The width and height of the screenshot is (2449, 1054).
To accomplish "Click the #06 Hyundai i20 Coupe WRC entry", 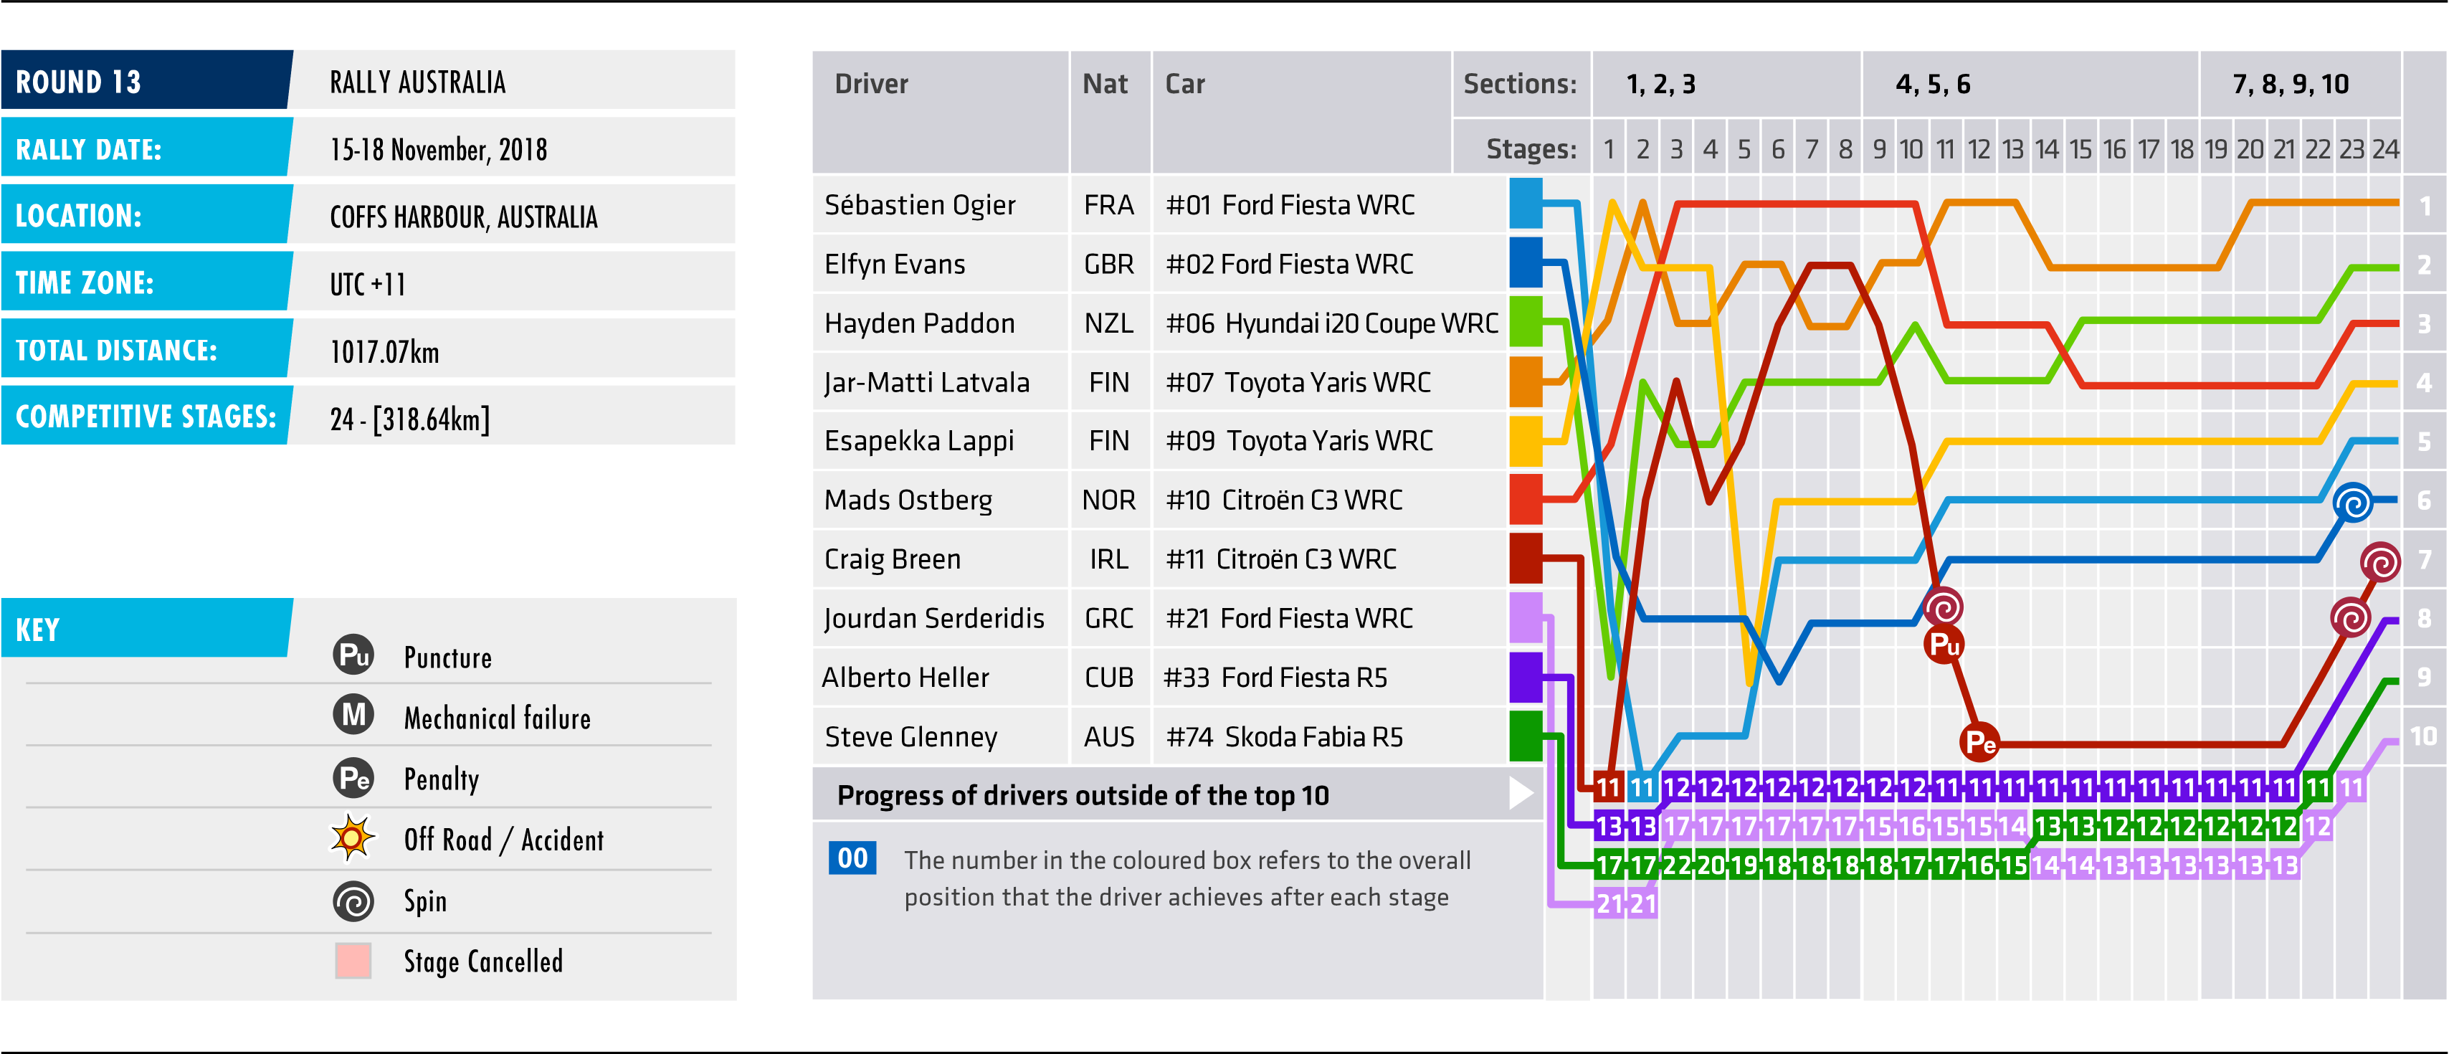I will 1332,323.
